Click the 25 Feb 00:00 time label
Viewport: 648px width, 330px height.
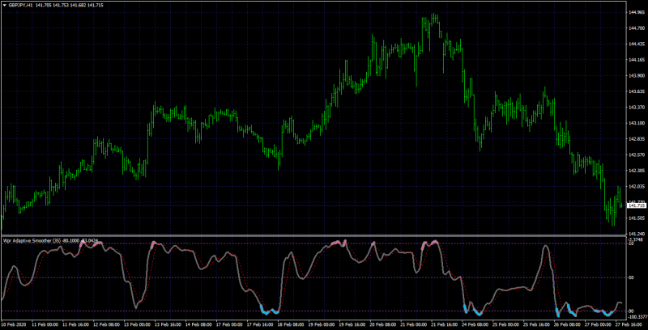(x=507, y=325)
